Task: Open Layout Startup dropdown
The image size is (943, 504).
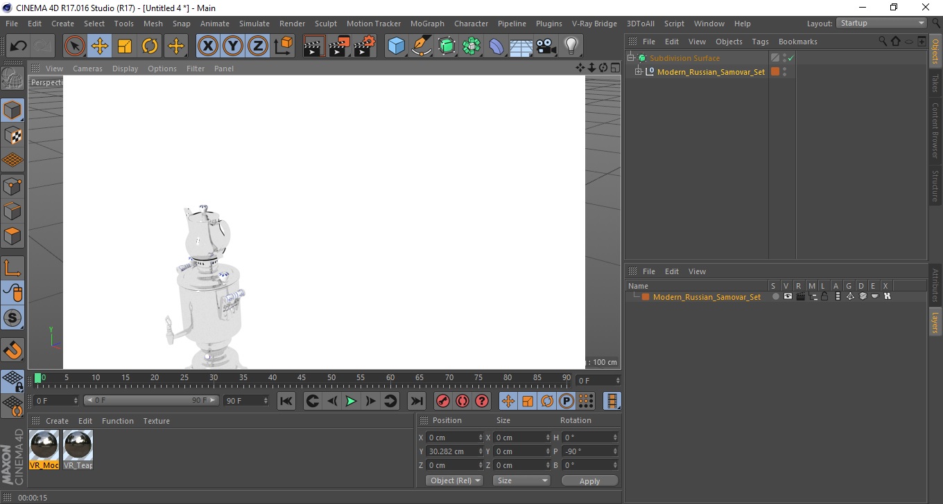Action: tap(881, 24)
